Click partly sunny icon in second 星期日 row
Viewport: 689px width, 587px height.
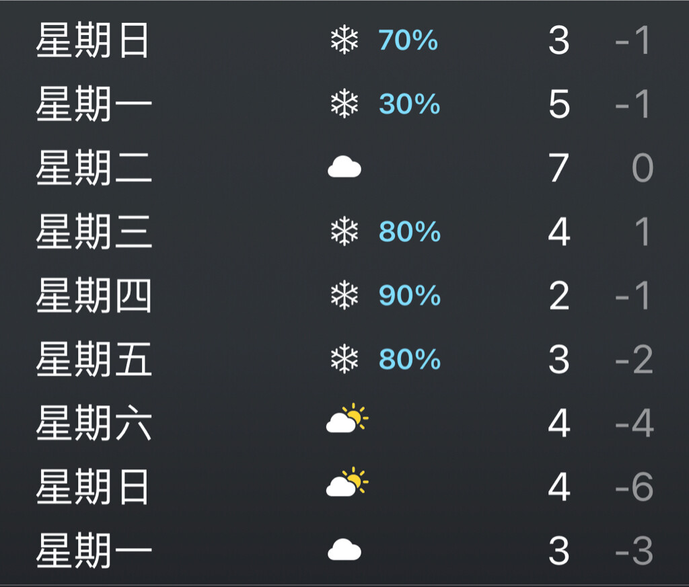(347, 482)
